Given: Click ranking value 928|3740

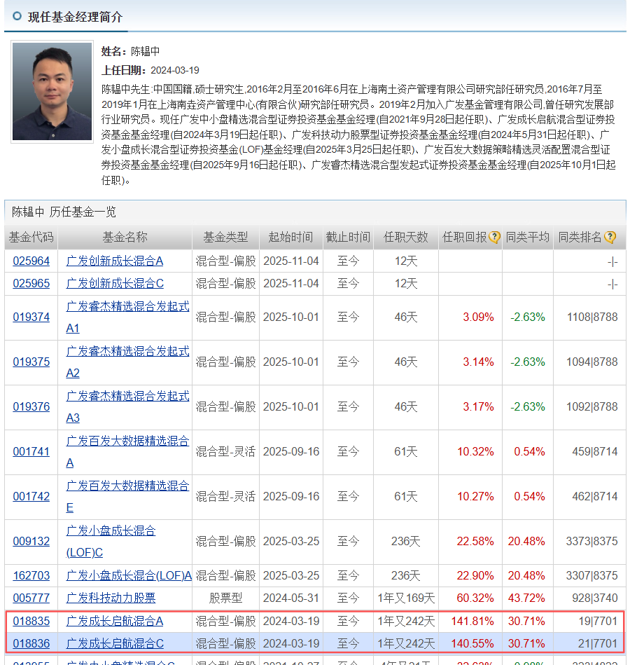Looking at the screenshot, I should [x=595, y=598].
